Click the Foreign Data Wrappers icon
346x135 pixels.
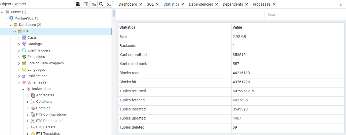(24, 63)
